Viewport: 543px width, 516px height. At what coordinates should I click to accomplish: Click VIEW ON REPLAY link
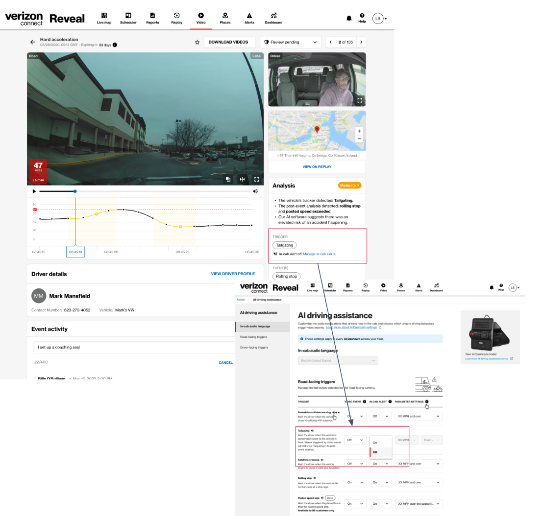317,167
